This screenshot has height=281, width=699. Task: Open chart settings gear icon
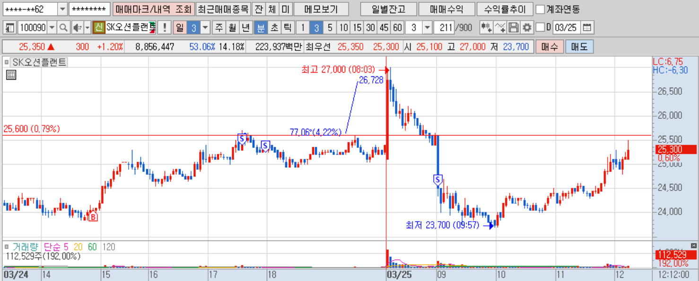[527, 27]
